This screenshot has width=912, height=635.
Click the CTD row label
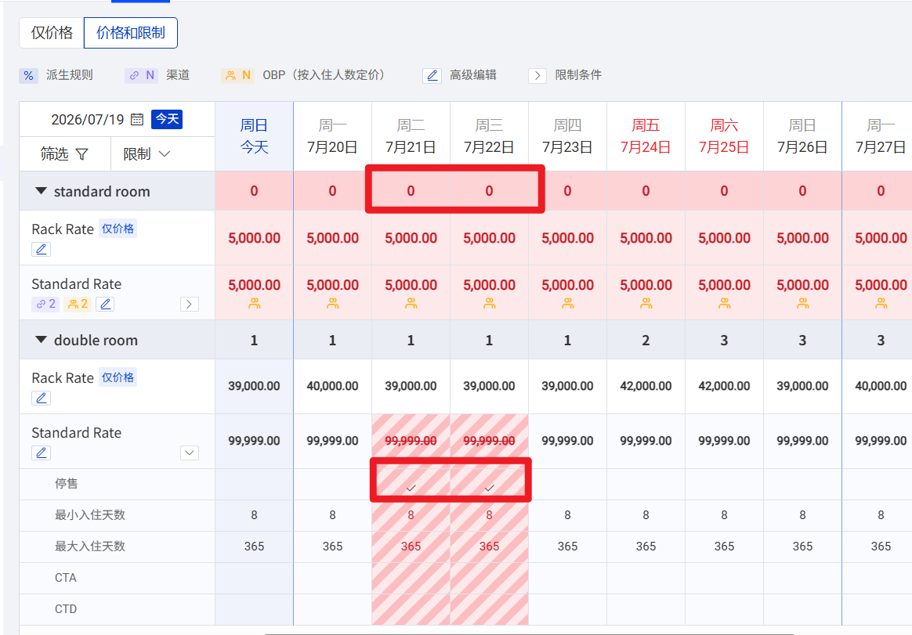(x=66, y=609)
